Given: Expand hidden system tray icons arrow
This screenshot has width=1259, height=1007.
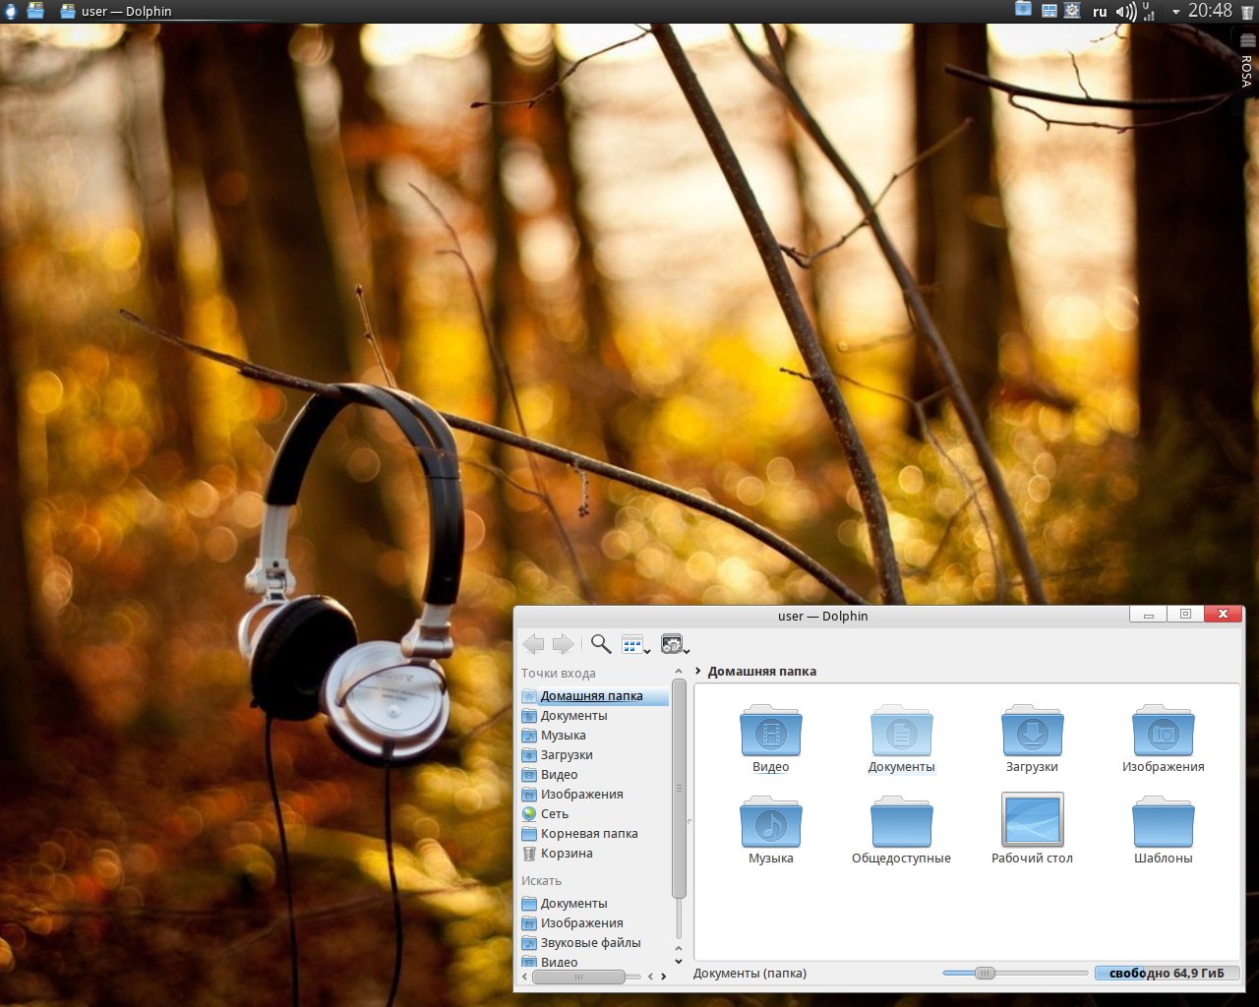Looking at the screenshot, I should pyautogui.click(x=1175, y=13).
